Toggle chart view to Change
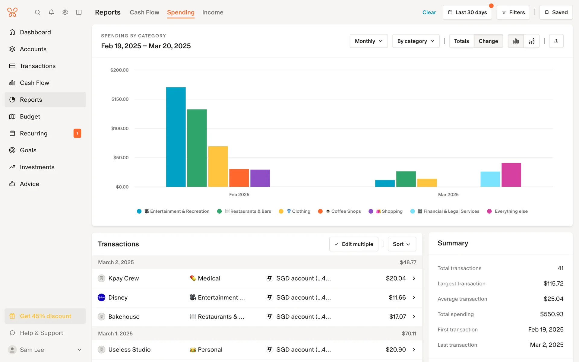This screenshot has width=579, height=362. 488,41
